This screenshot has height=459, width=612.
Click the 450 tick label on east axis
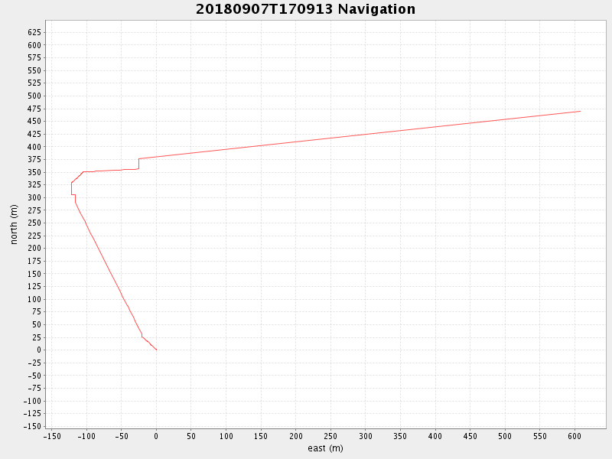pyautogui.click(x=470, y=436)
